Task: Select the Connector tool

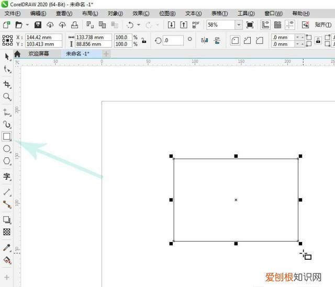Action: (7, 204)
